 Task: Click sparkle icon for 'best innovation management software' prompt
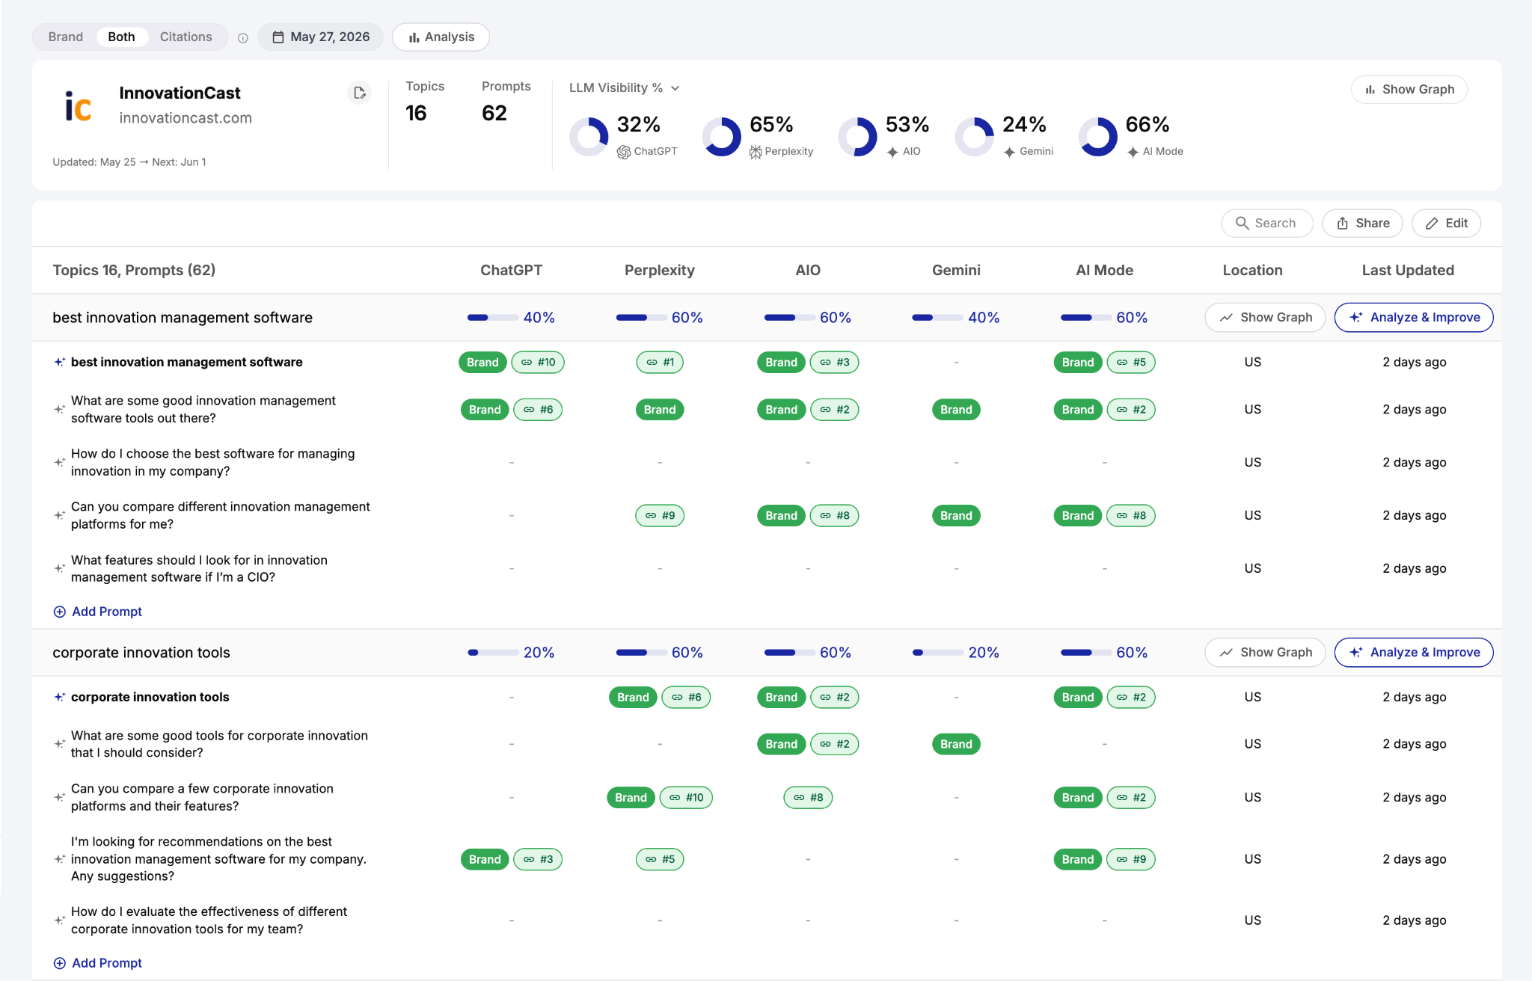tap(59, 362)
